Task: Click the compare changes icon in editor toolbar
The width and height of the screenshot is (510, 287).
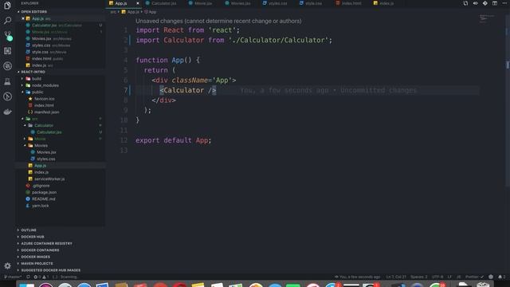Action: (465, 3)
